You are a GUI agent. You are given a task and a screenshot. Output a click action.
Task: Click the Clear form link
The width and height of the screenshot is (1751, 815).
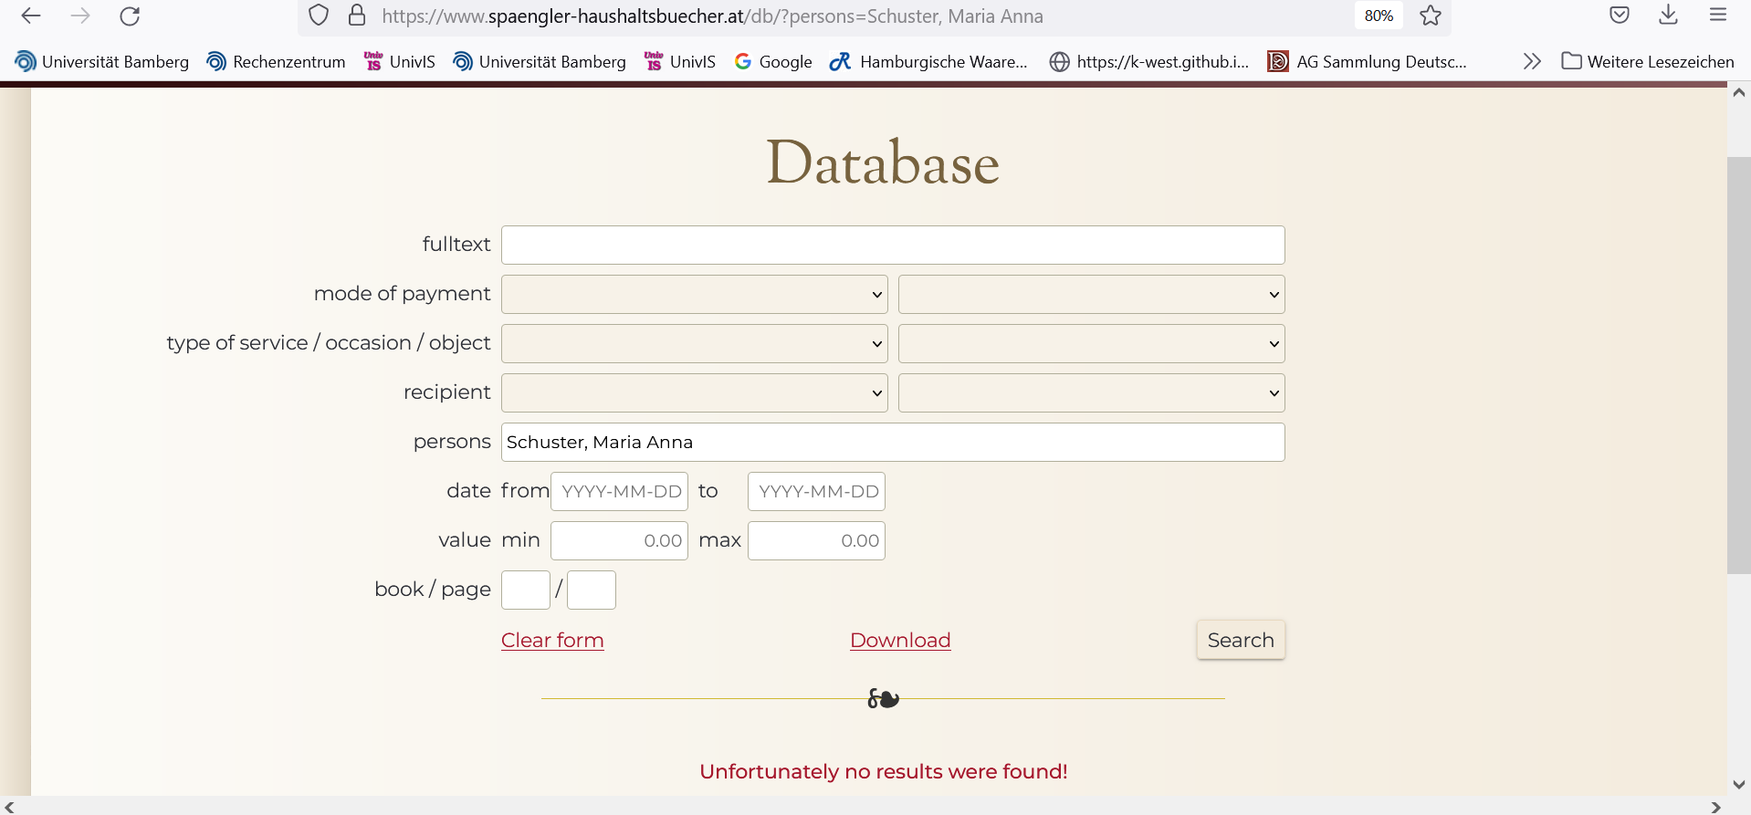[552, 640]
